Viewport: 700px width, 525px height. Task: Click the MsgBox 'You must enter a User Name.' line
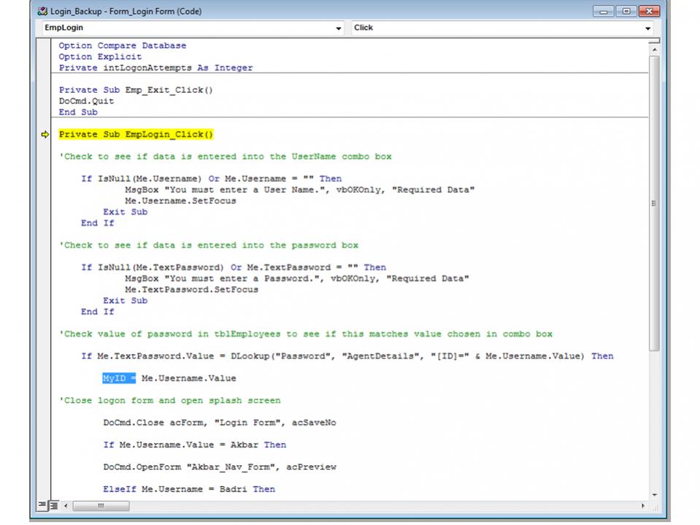click(299, 190)
